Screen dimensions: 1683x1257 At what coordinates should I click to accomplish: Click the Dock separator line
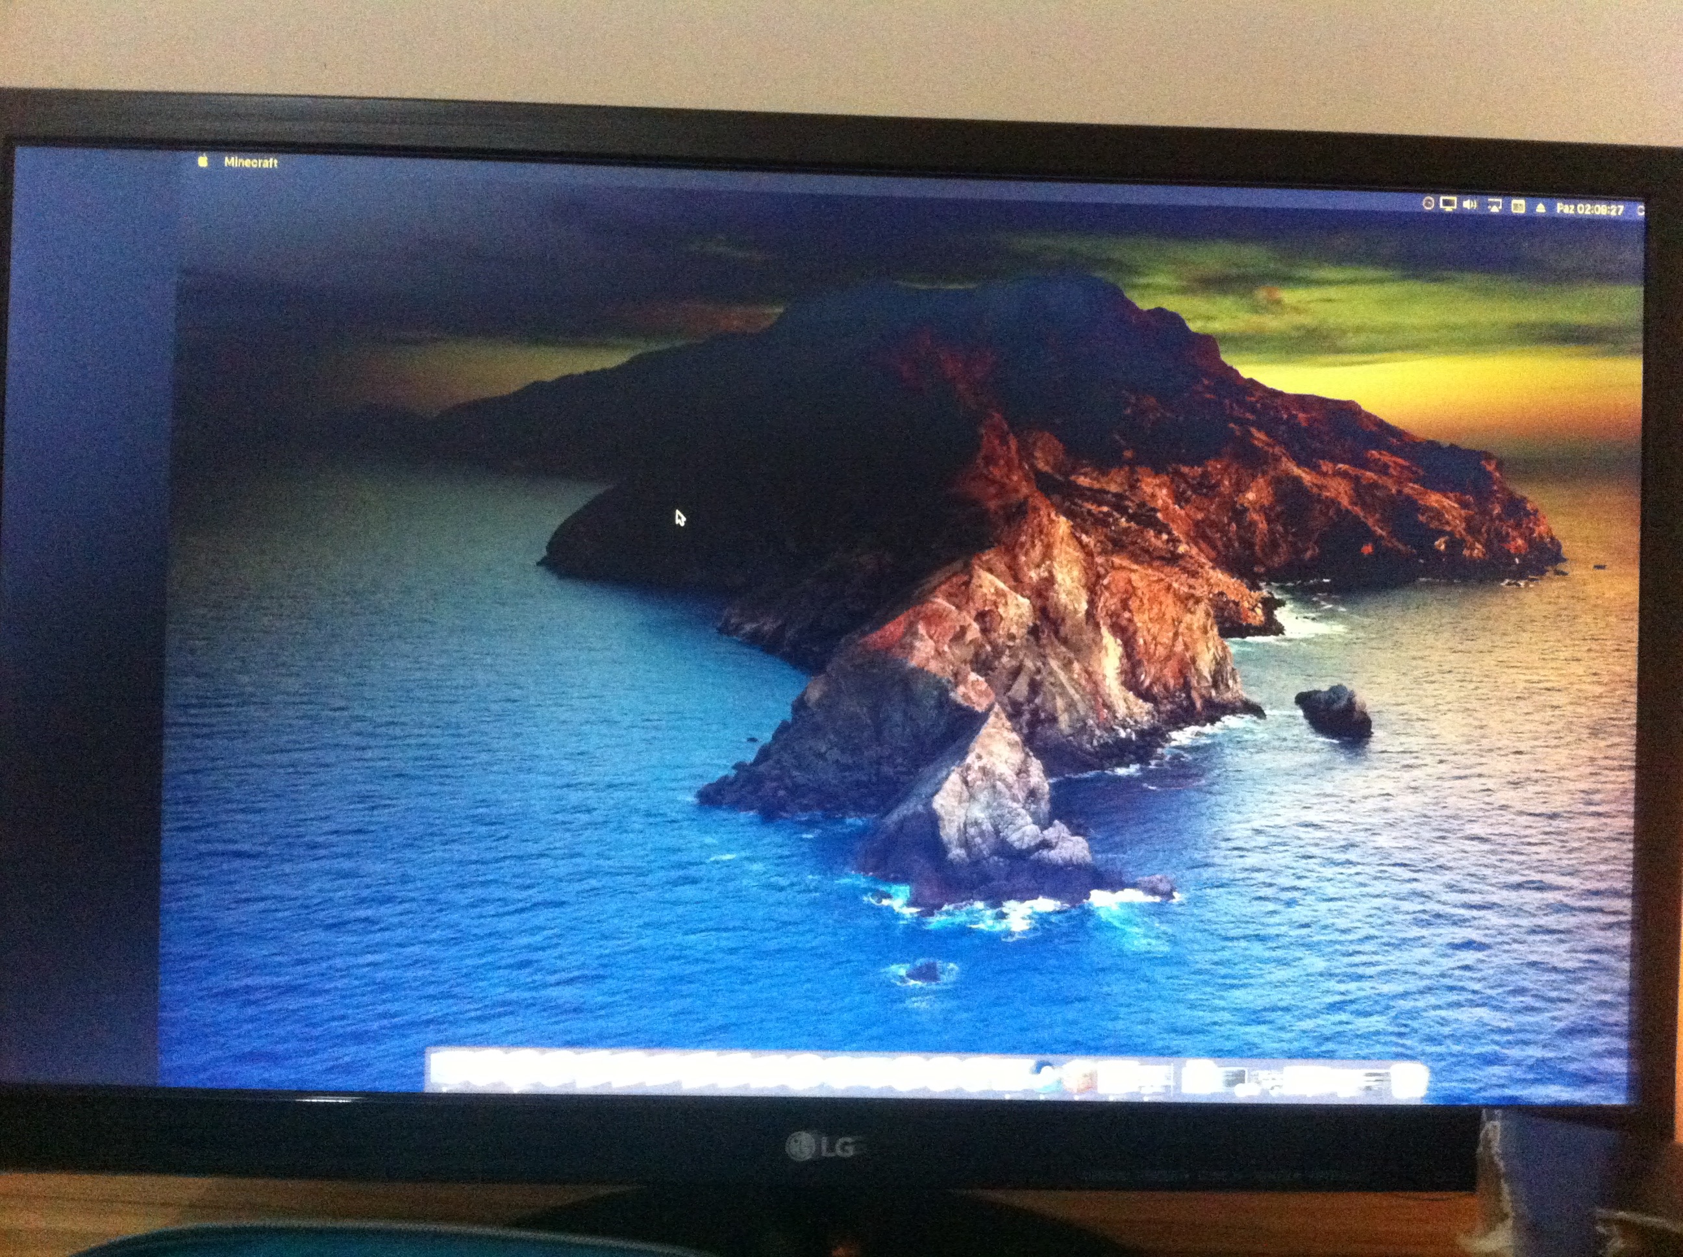tap(1173, 1079)
